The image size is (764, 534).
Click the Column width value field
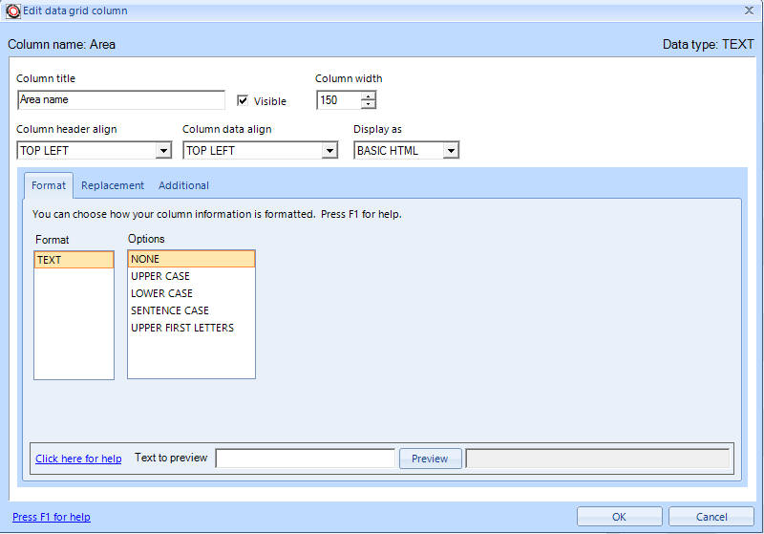pyautogui.click(x=339, y=100)
